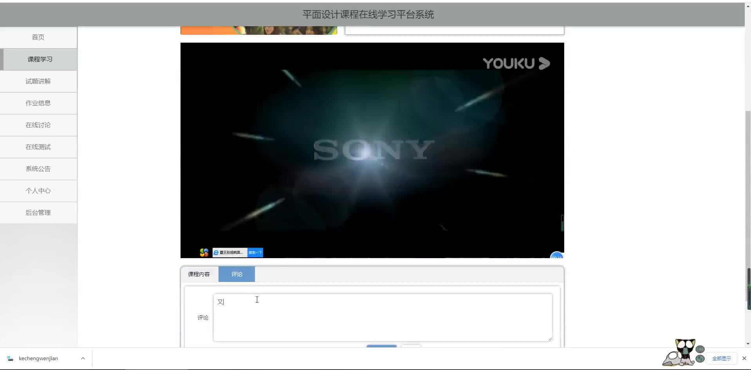Go to 后台管理
The image size is (751, 370).
pos(38,212)
